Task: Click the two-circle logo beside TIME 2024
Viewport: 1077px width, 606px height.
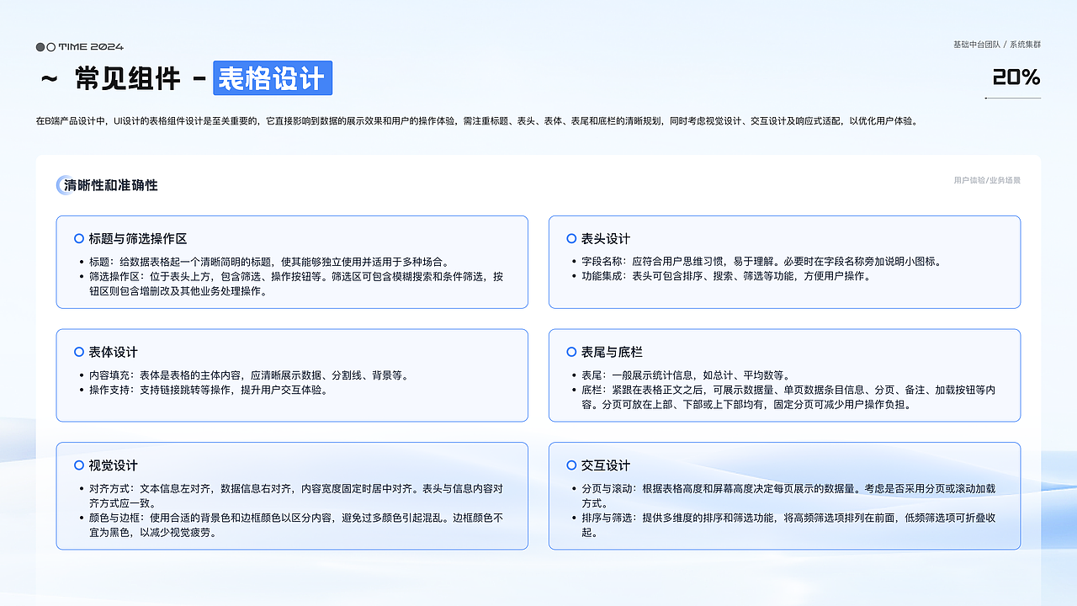Action: [45, 47]
